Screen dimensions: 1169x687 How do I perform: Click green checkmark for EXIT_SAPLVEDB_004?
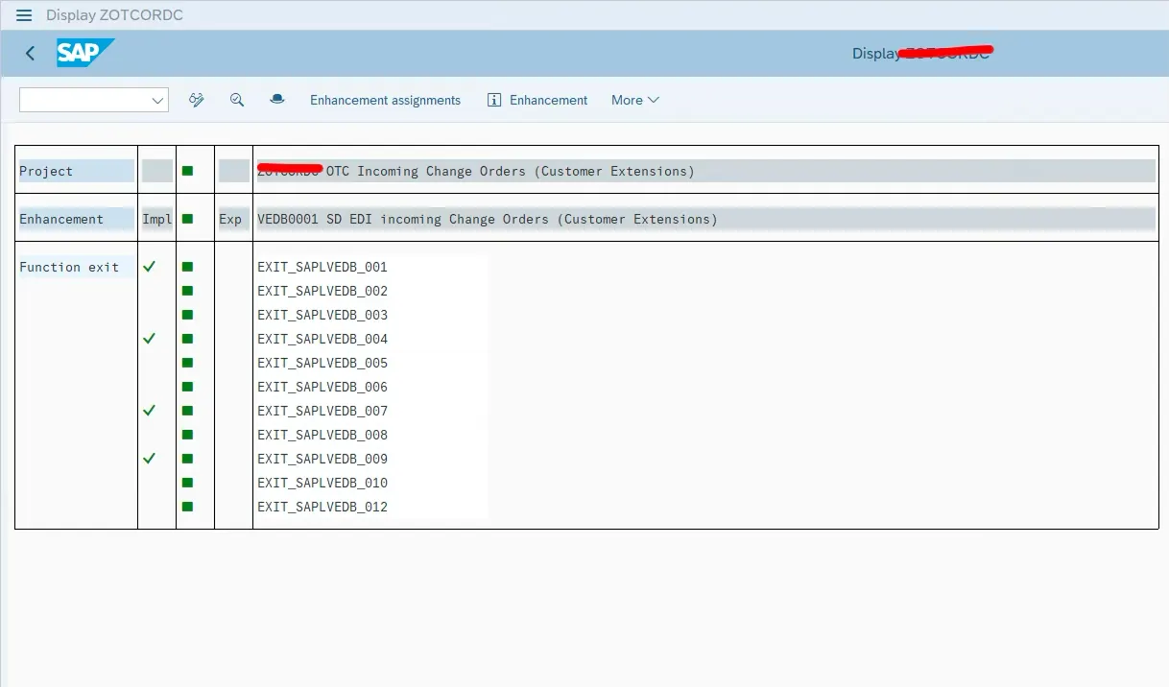point(149,339)
